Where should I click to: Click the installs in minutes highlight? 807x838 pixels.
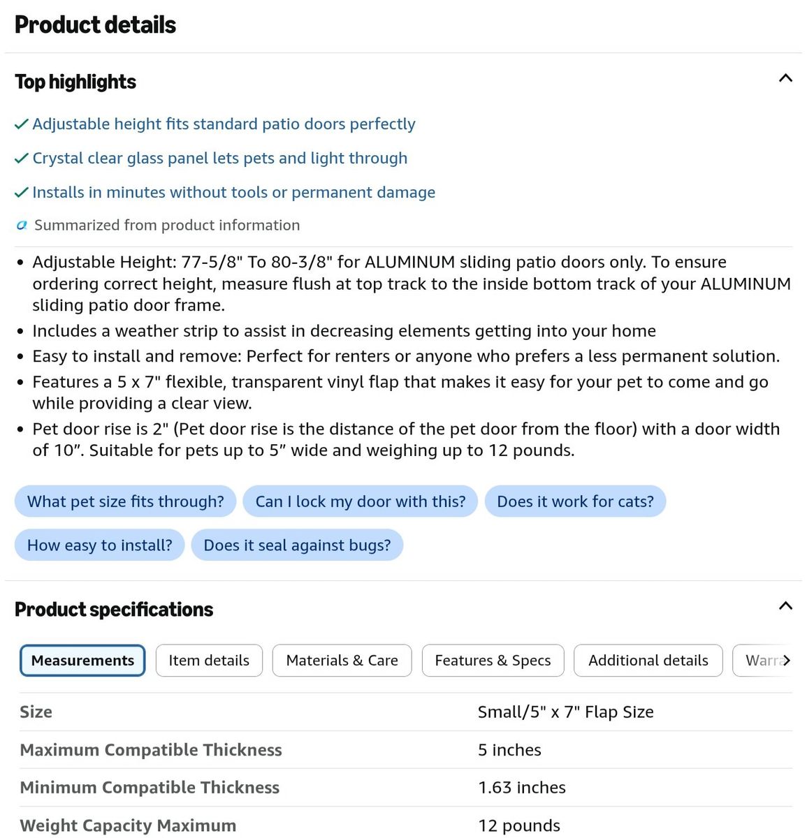(x=233, y=193)
